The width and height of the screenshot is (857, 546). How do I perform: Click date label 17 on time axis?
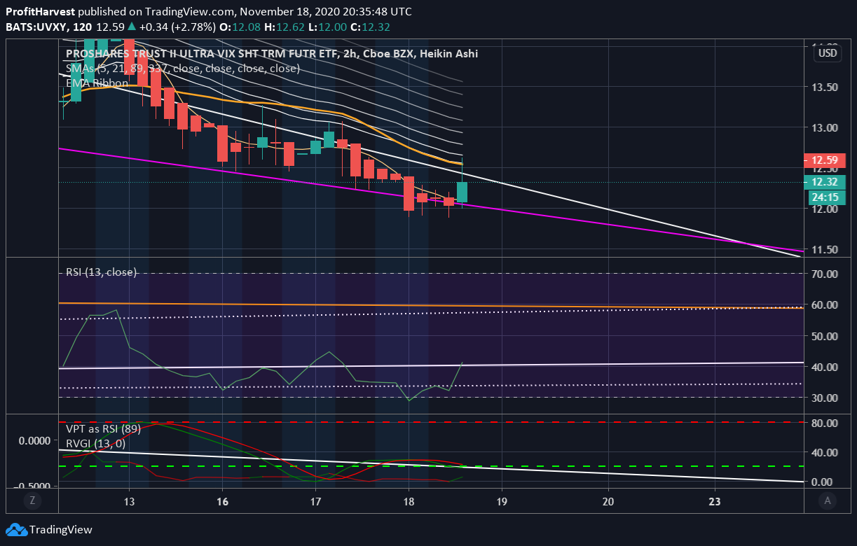(315, 501)
